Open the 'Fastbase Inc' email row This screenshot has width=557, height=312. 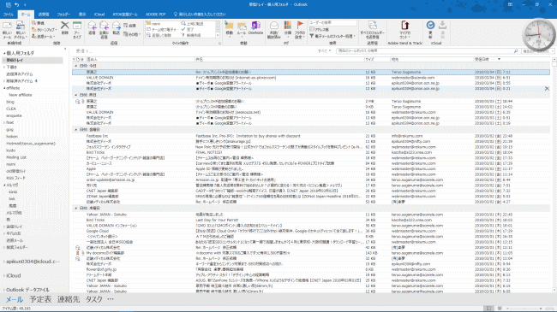point(311,136)
